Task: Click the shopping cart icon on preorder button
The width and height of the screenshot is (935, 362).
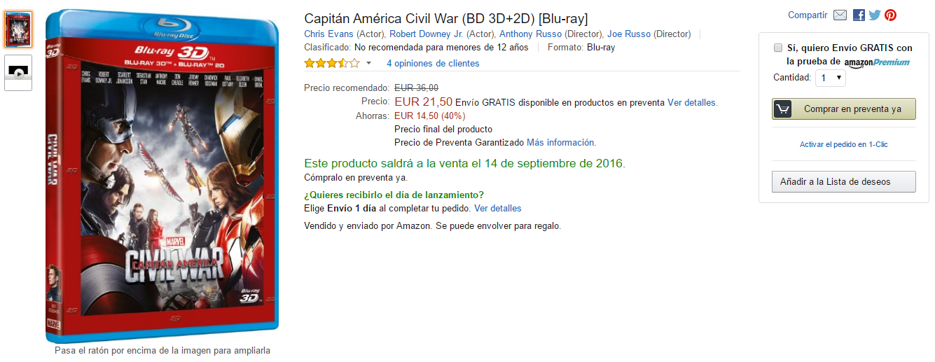Action: tap(783, 109)
